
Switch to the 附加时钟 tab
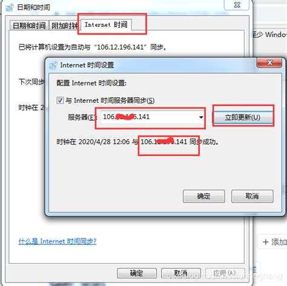pos(65,25)
